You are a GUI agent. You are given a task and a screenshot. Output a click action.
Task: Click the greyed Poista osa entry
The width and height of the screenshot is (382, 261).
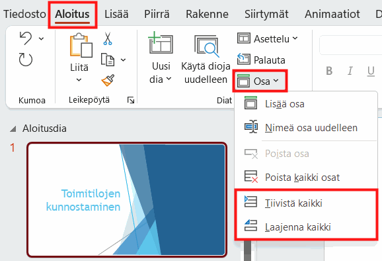click(306, 154)
